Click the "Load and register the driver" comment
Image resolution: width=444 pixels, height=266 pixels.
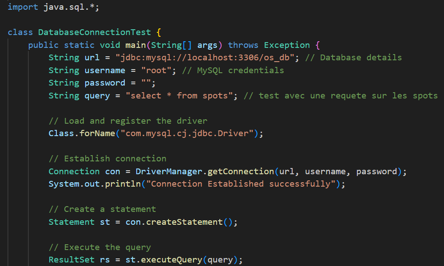tap(128, 121)
